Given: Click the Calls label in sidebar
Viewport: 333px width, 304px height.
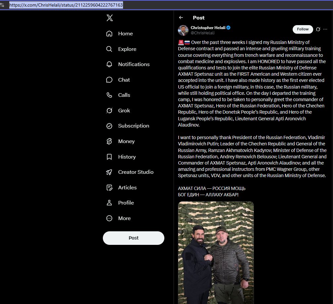Looking at the screenshot, I should (x=124, y=95).
